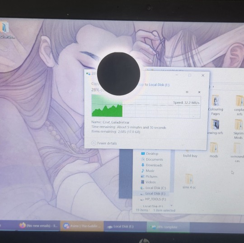Click the address bar breadcrumb chevron
The height and width of the screenshot is (243, 244).
pos(213,86)
